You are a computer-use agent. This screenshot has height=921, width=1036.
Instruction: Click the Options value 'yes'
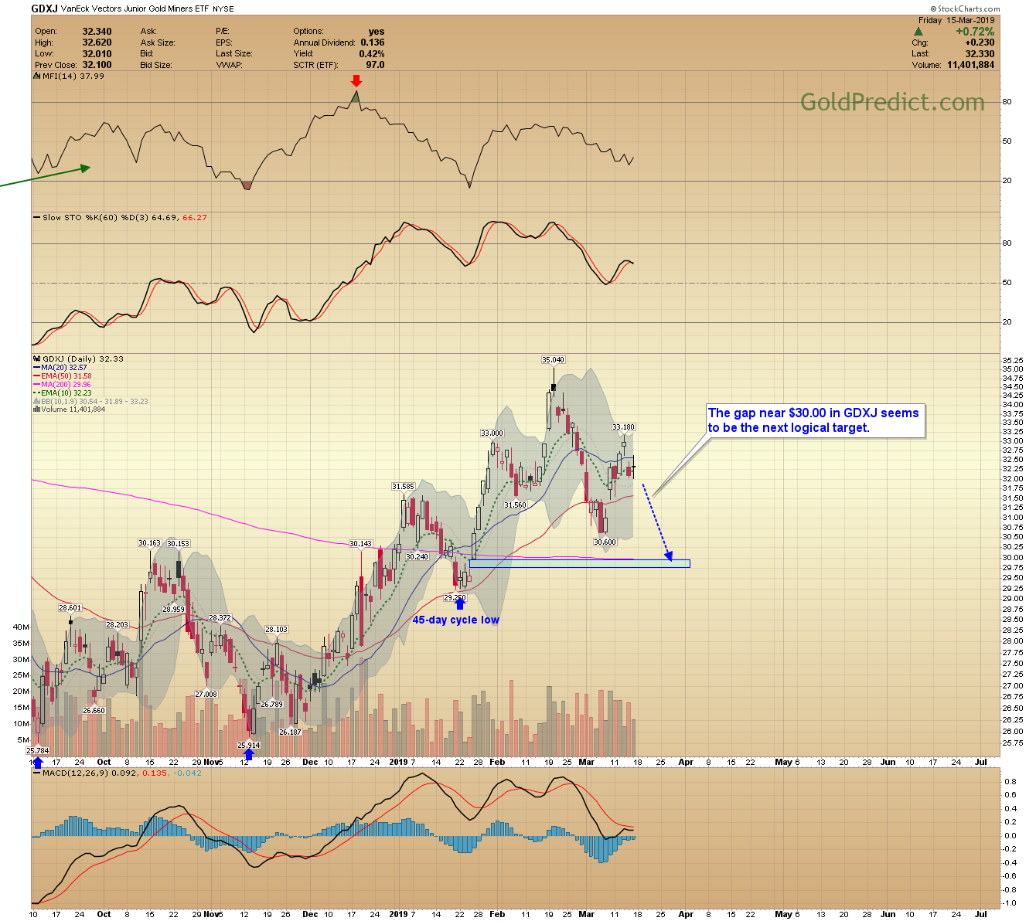coord(377,32)
